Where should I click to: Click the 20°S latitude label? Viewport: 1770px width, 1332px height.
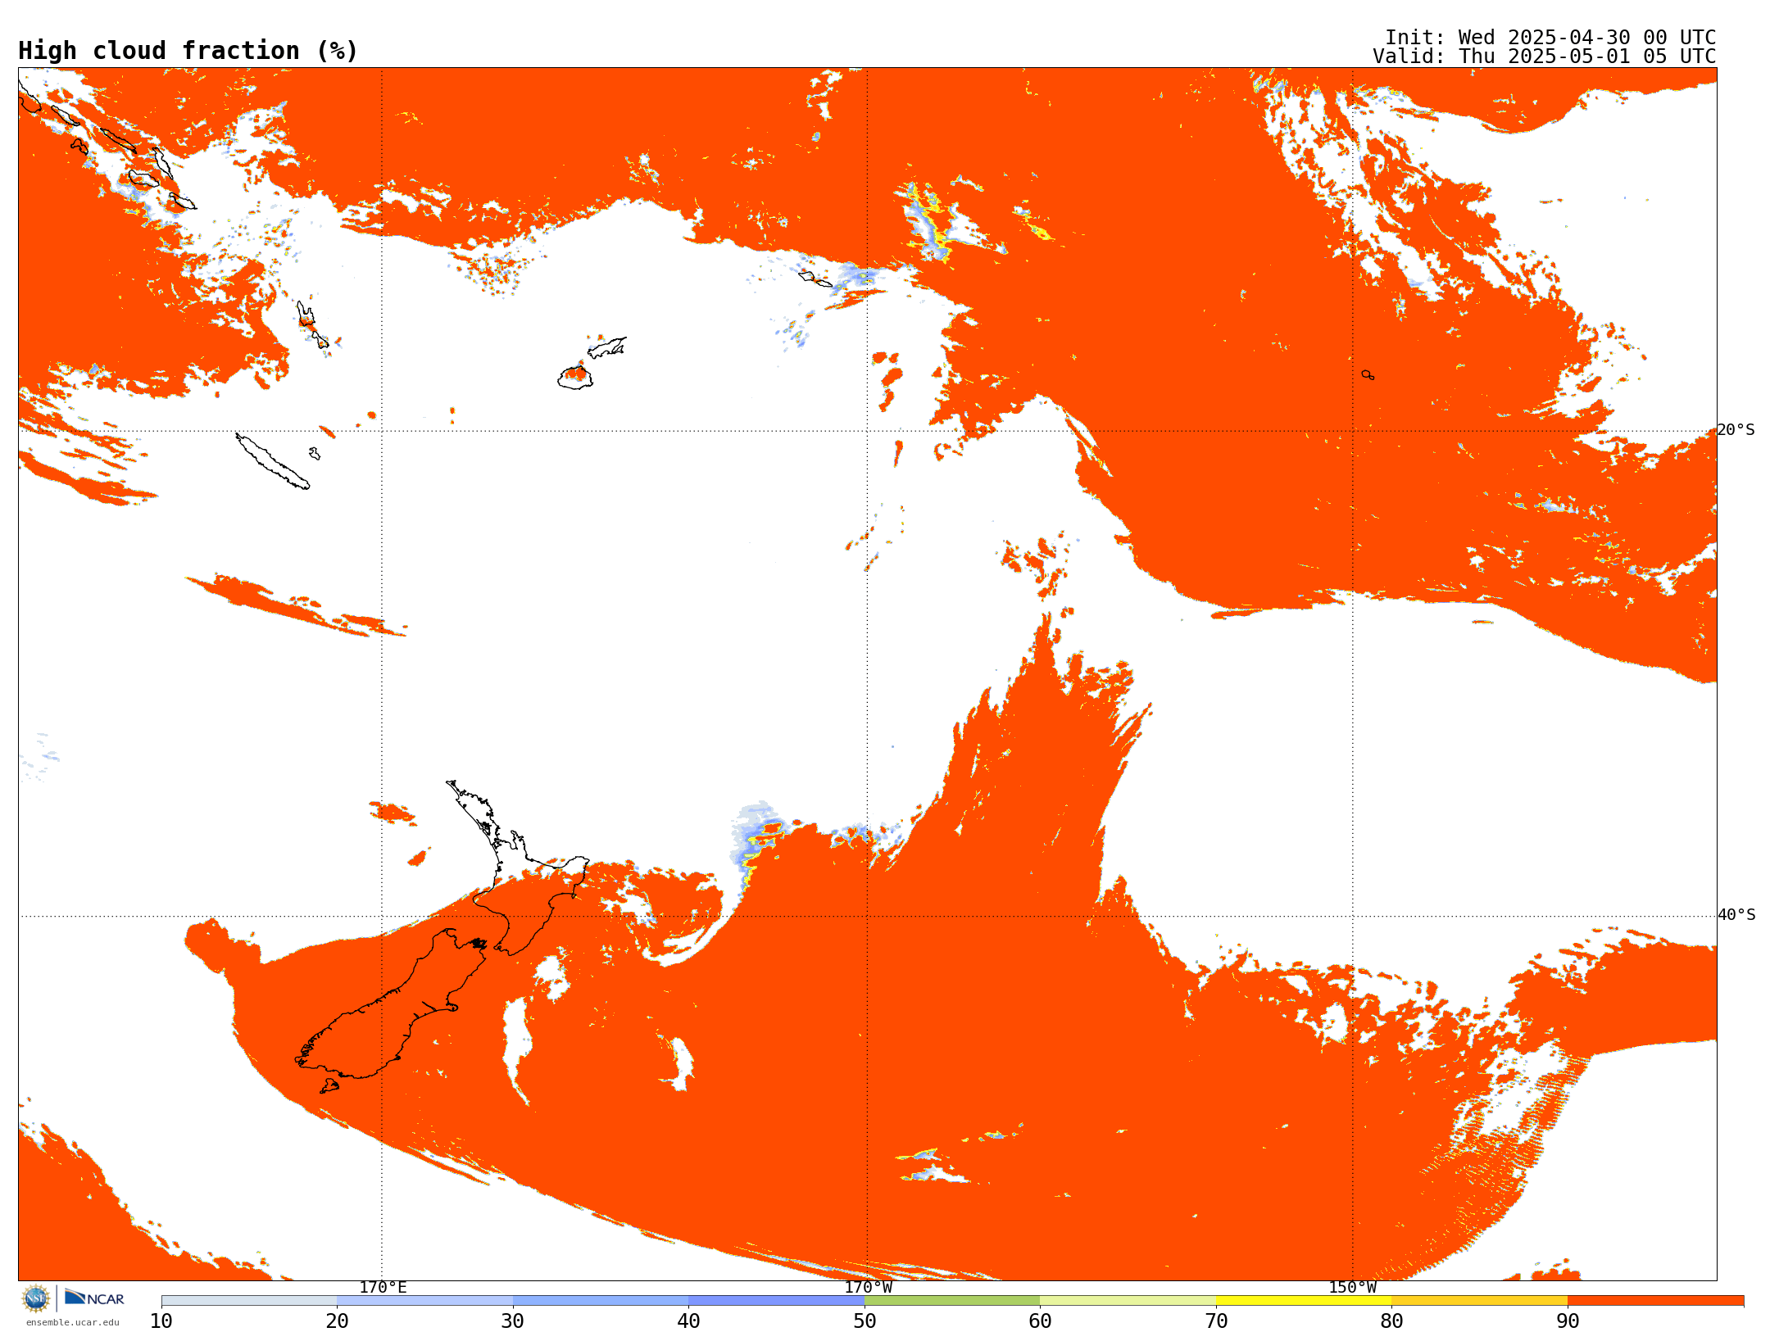1736,430
